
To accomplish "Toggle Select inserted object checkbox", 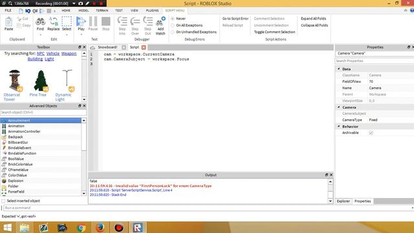I will [3, 201].
